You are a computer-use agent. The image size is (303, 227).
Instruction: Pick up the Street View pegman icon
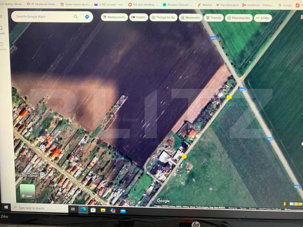(285, 204)
